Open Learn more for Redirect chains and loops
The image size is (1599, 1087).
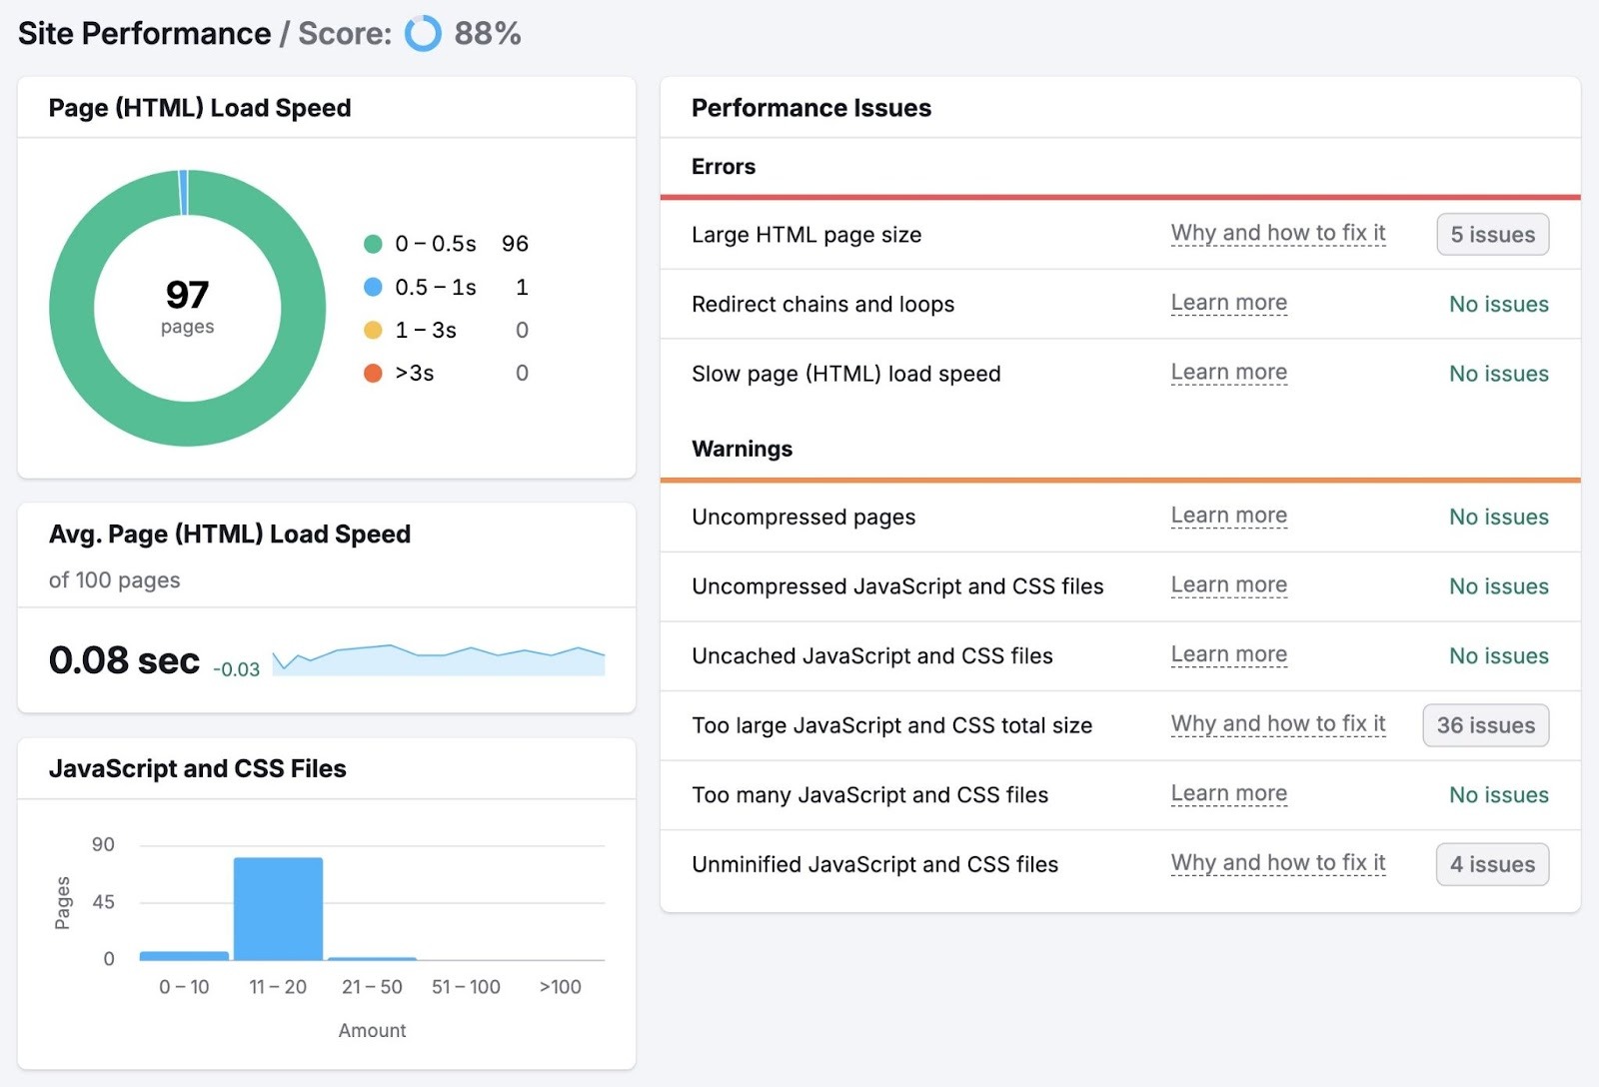(x=1229, y=303)
